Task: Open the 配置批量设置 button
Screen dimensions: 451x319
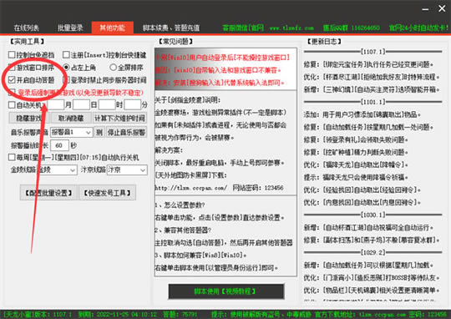Action: tap(48, 193)
